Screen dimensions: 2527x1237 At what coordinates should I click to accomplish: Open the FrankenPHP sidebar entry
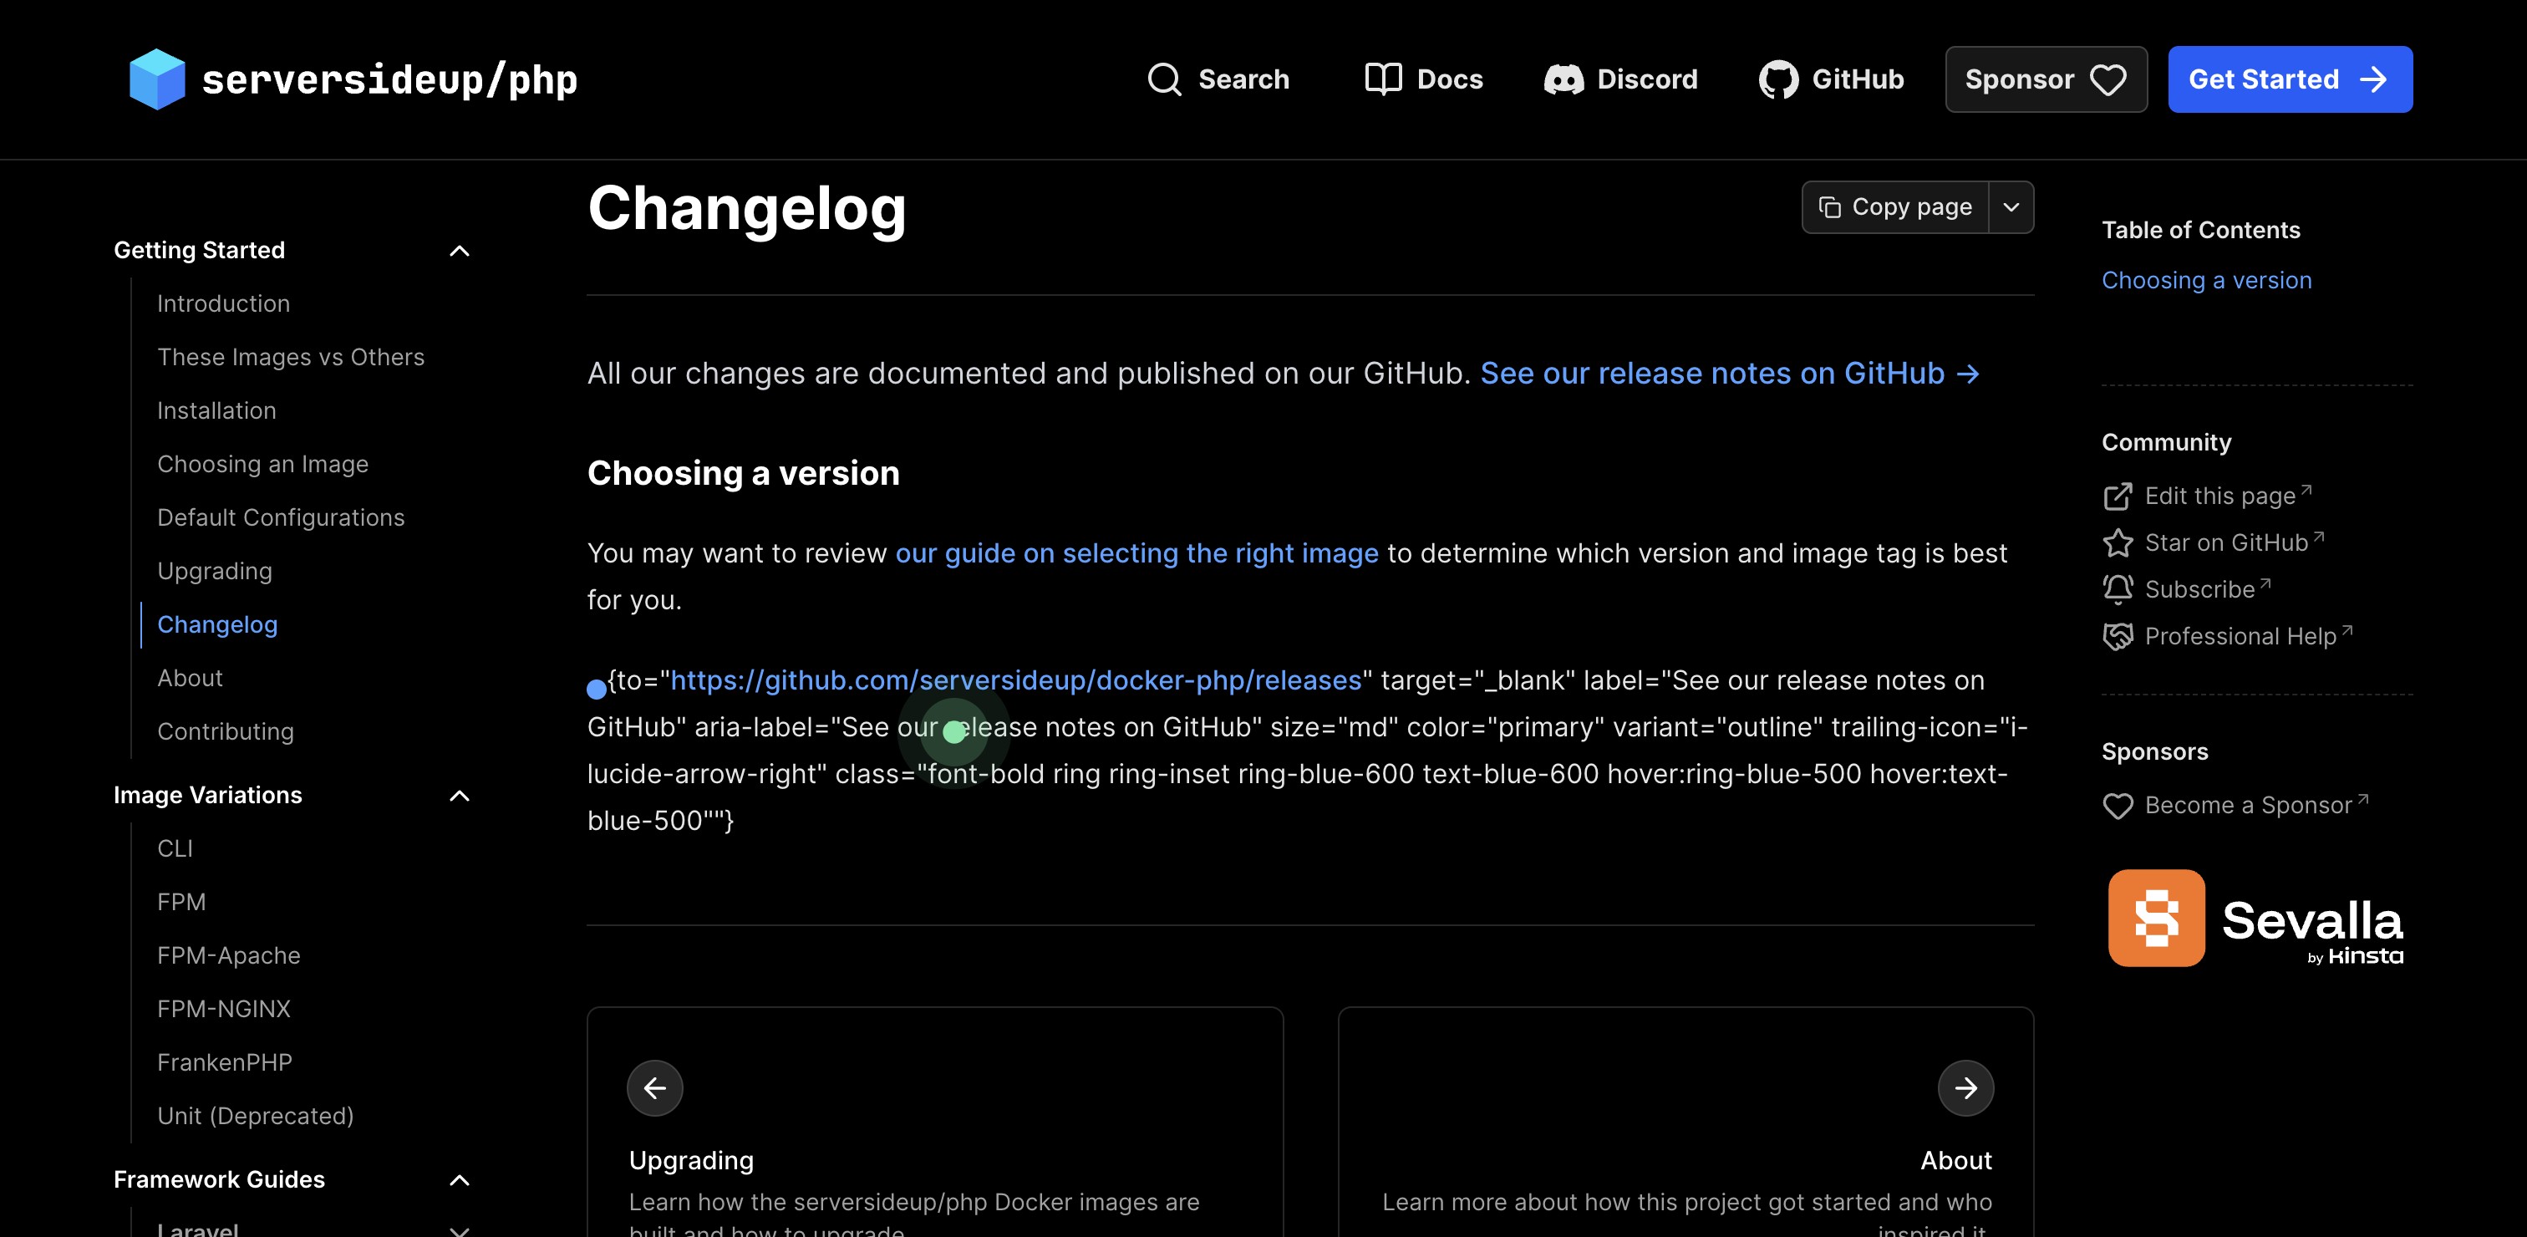click(225, 1062)
